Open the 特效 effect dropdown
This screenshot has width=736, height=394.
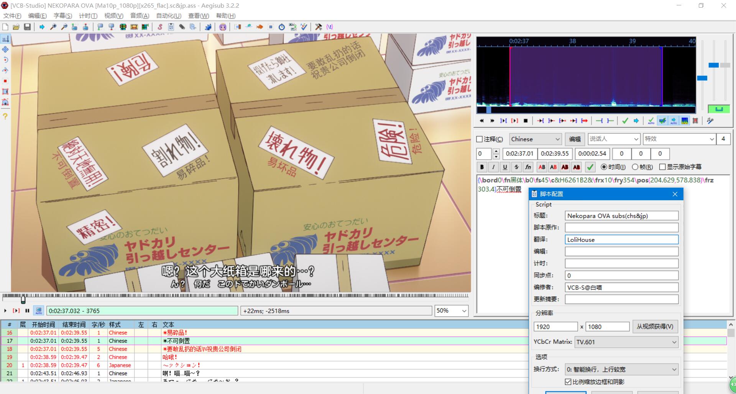point(679,139)
